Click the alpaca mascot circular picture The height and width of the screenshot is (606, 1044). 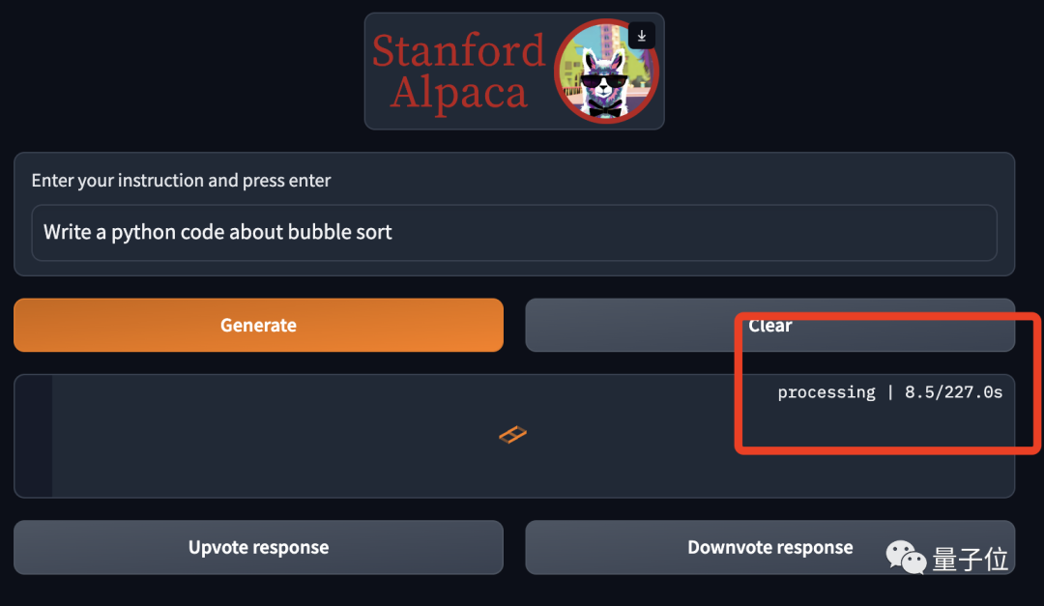(606, 72)
